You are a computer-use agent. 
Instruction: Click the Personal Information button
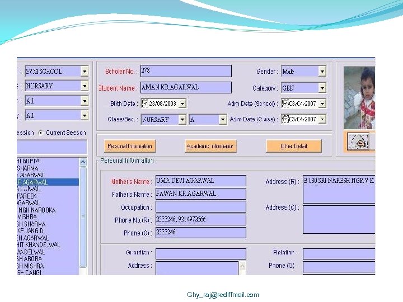[x=130, y=146]
